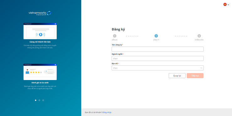This screenshot has height=116, width=232.
Task: Click the star rating comparison thumbnail
Action: pyautogui.click(x=40, y=72)
